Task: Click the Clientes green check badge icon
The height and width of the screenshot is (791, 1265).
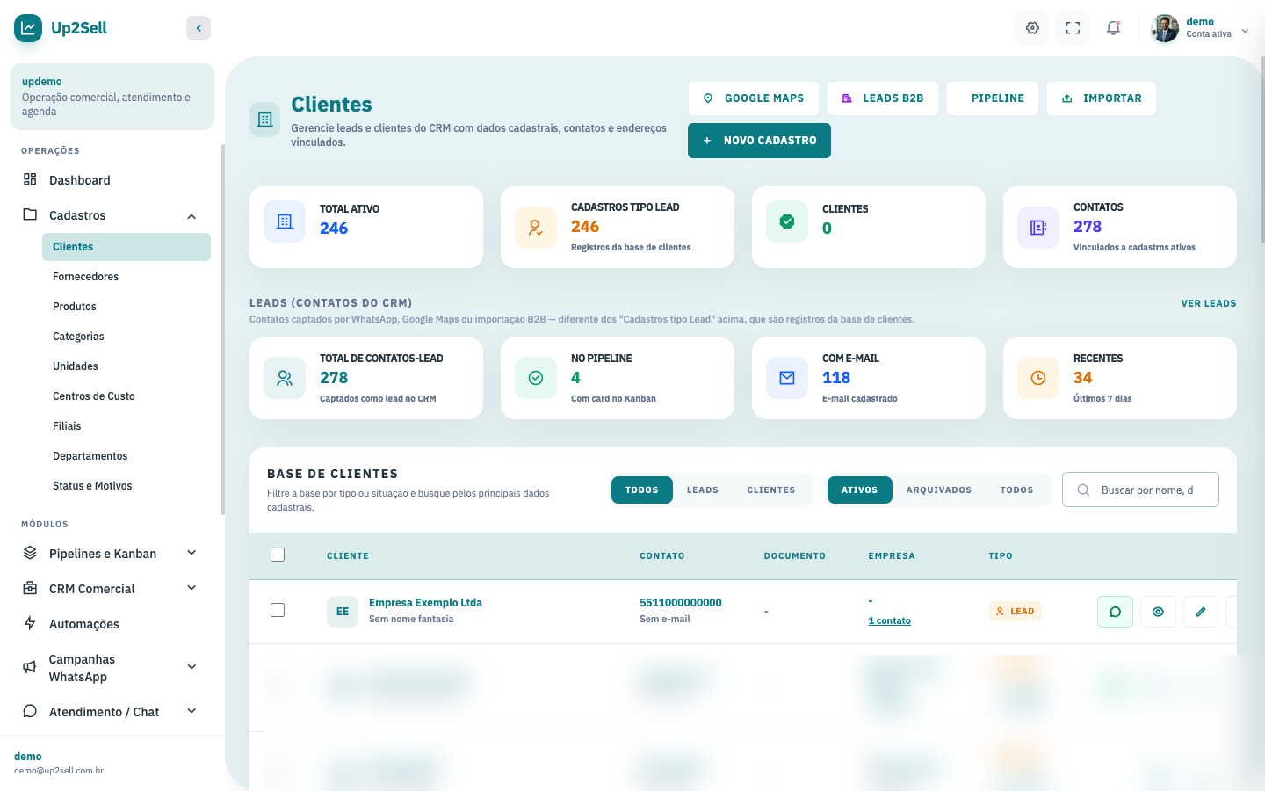Action: click(x=787, y=221)
